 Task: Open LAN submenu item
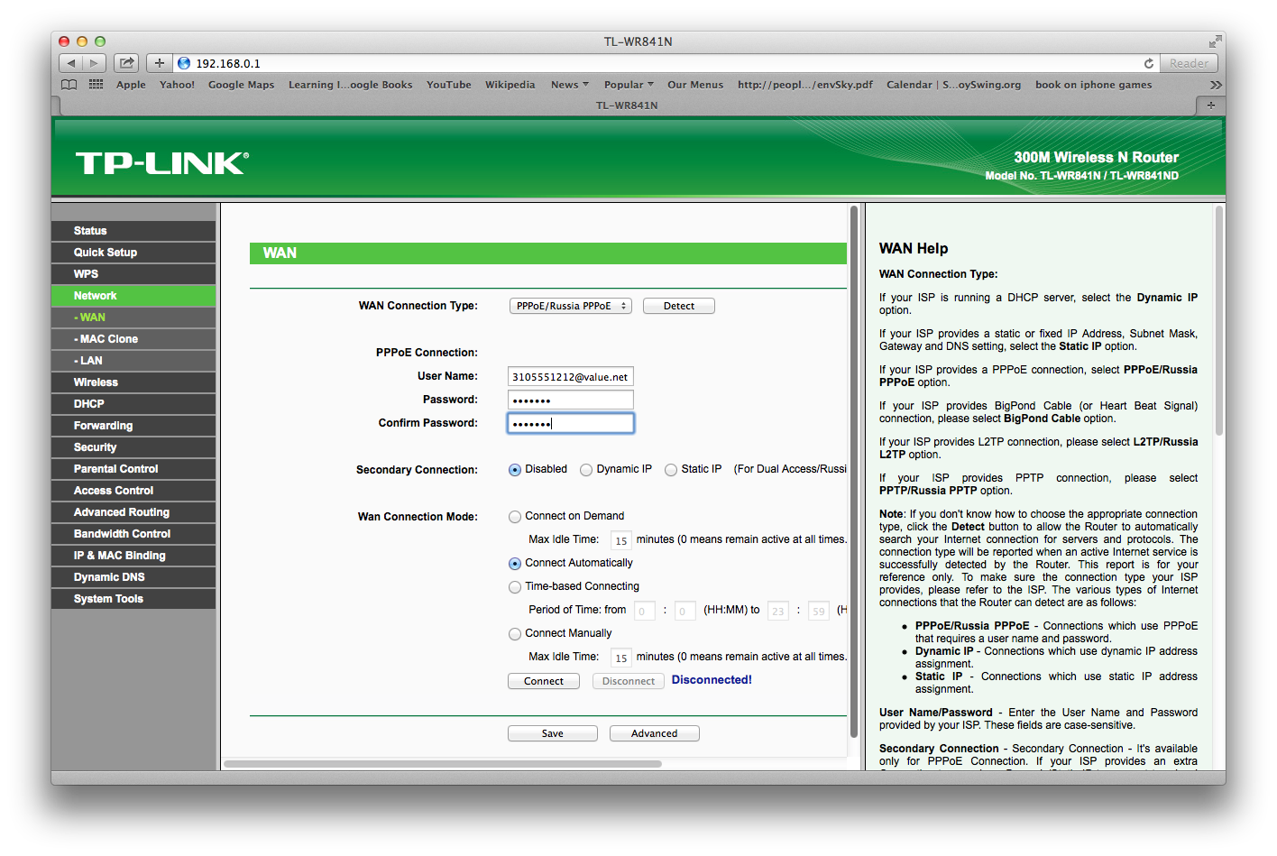[x=133, y=361]
